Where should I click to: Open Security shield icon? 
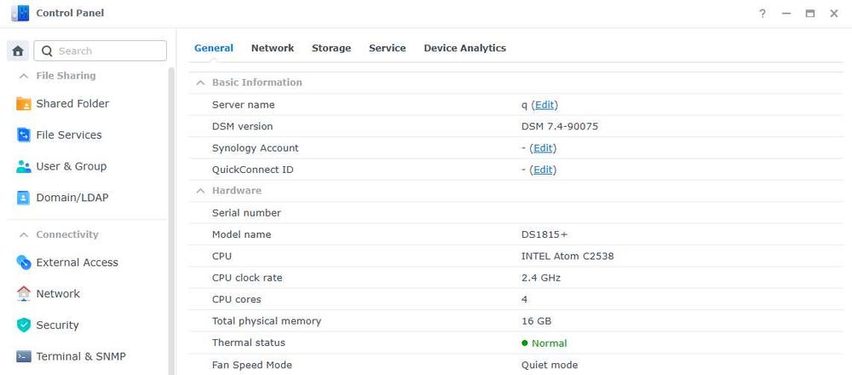tap(23, 325)
